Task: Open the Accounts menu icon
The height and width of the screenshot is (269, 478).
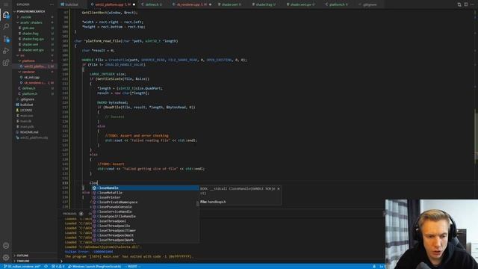Action: [x=6, y=246]
